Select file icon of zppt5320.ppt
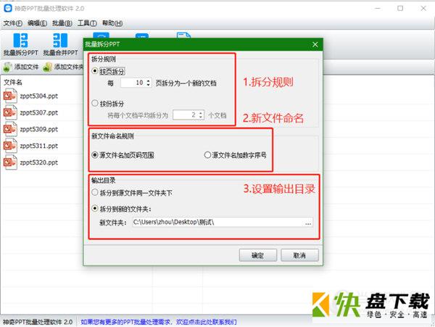Image resolution: width=435 pixels, height=327 pixels. pyautogui.click(x=10, y=162)
